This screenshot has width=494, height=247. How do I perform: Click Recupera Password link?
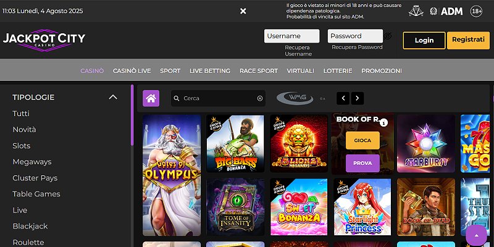tap(357, 48)
